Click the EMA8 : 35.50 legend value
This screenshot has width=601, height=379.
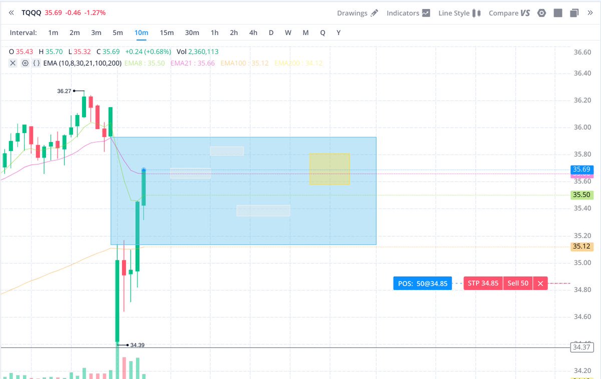(x=144, y=63)
